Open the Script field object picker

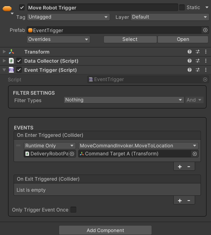pyautogui.click(x=205, y=80)
